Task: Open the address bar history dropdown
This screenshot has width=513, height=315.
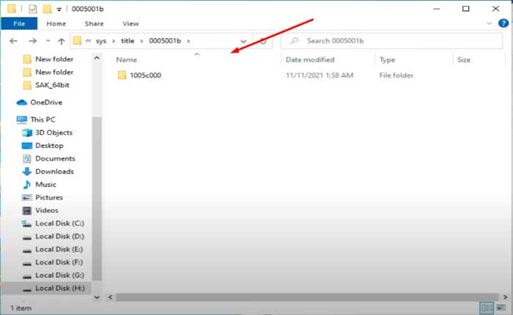Action: 243,41
